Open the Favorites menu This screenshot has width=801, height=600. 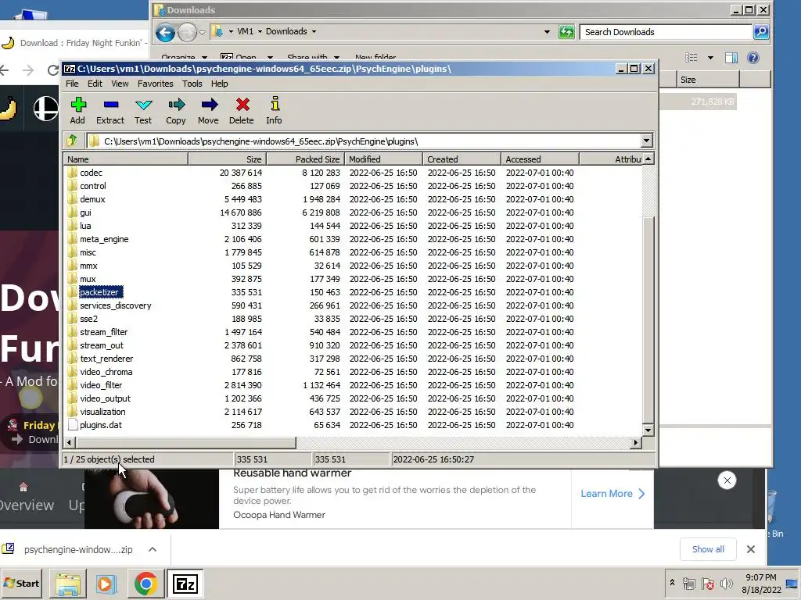click(x=156, y=84)
